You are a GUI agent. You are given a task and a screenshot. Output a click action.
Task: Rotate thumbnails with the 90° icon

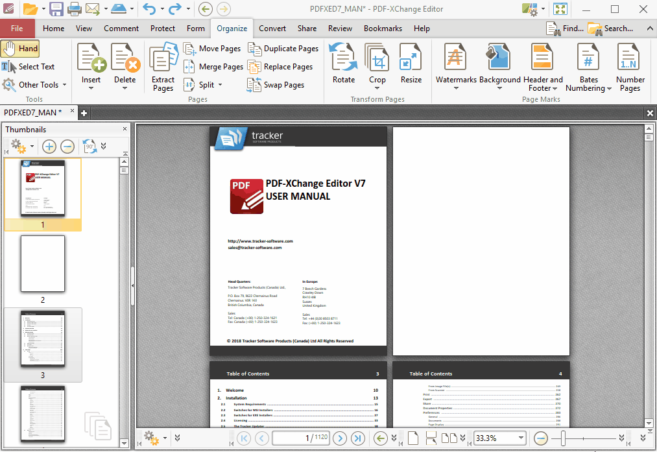click(x=90, y=146)
